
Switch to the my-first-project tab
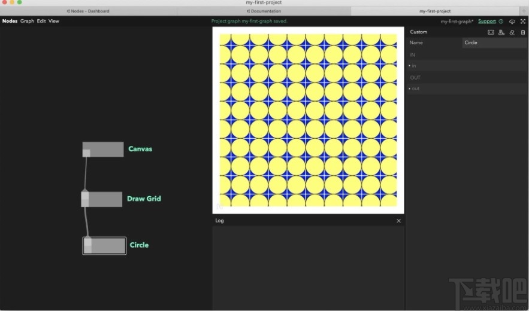(435, 11)
